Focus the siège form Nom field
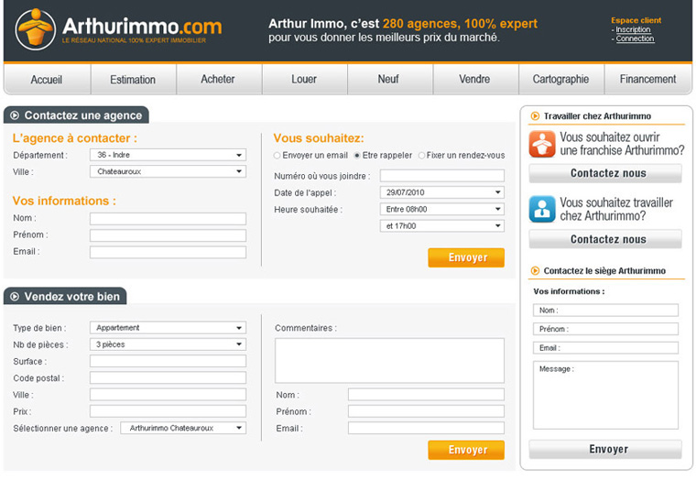The height and width of the screenshot is (480, 696). [x=605, y=310]
